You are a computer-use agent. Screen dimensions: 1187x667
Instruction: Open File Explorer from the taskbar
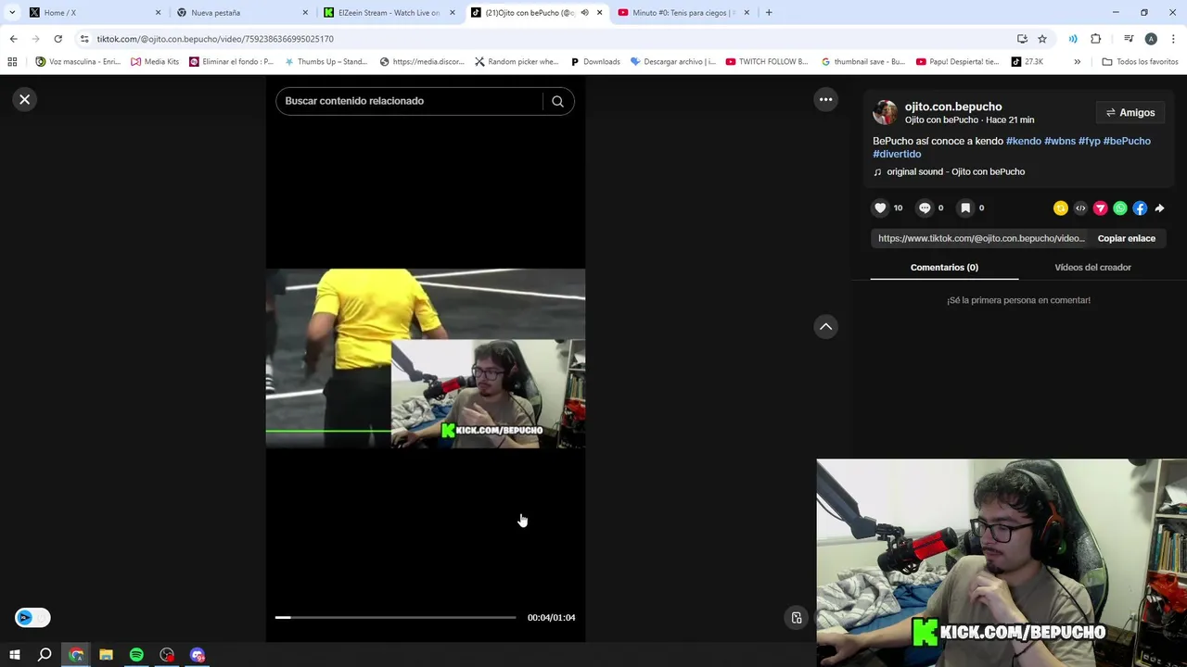coord(106,655)
